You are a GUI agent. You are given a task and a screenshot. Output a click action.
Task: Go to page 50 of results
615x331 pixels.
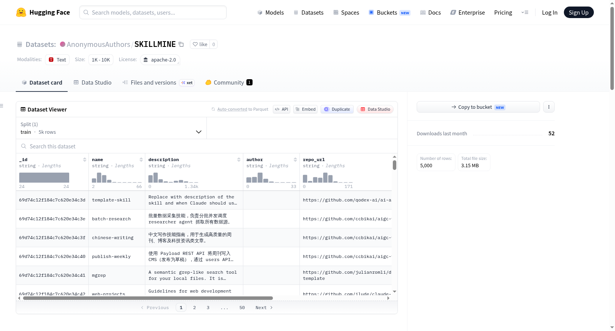tap(242, 308)
